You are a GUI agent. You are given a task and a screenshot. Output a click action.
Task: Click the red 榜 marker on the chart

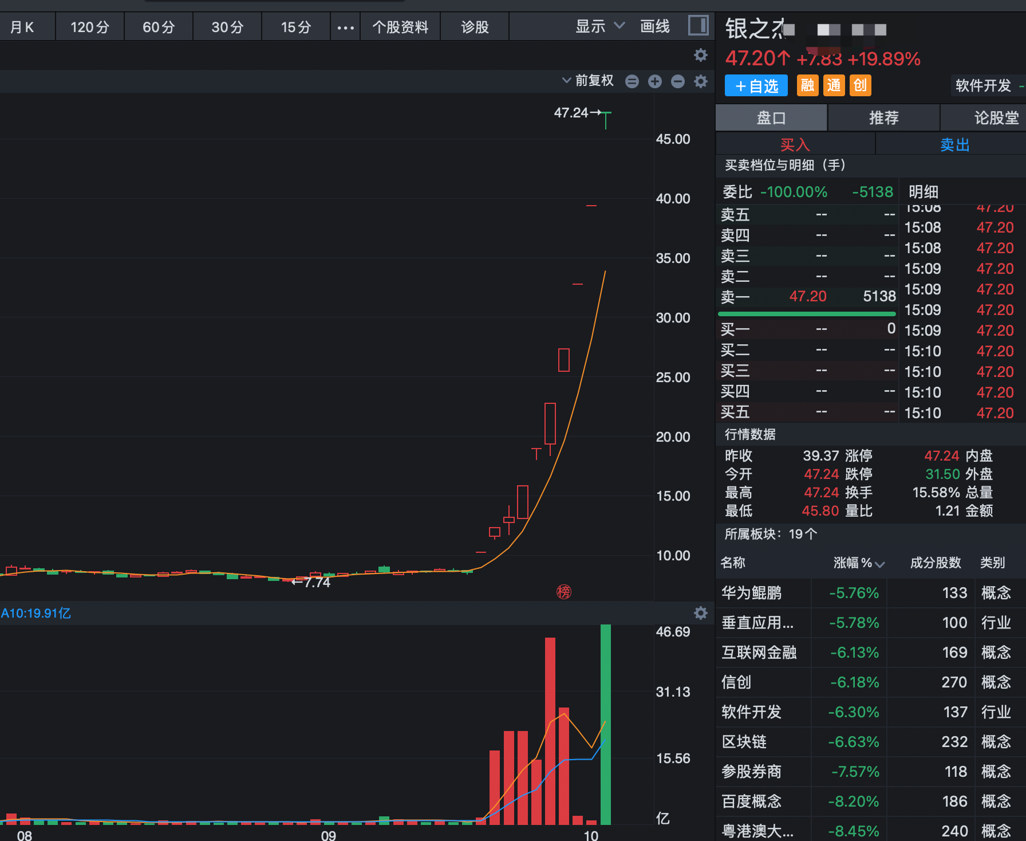pos(564,592)
